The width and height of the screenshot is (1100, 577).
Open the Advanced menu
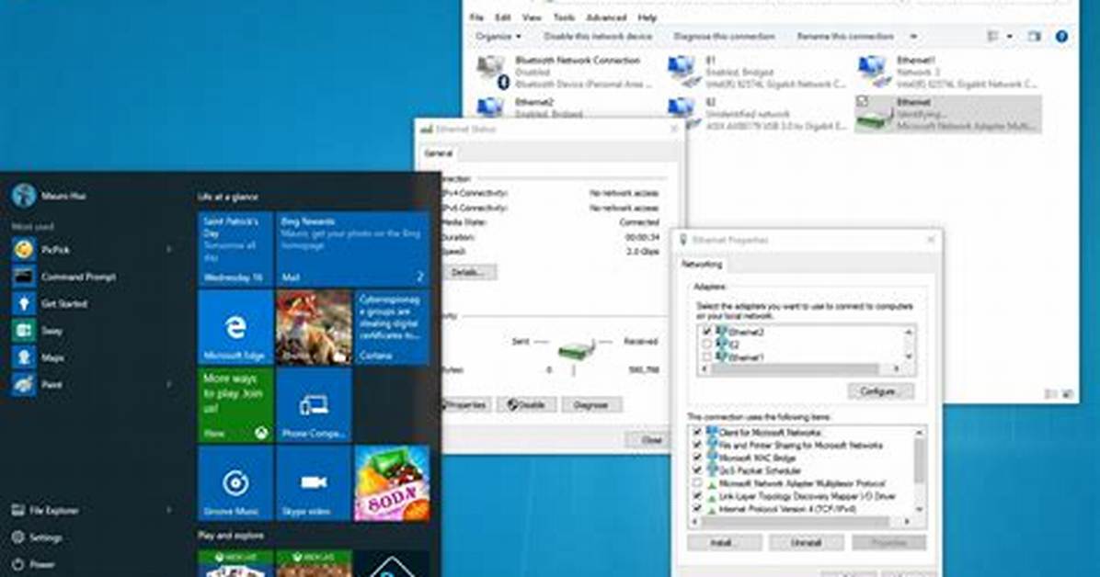606,17
